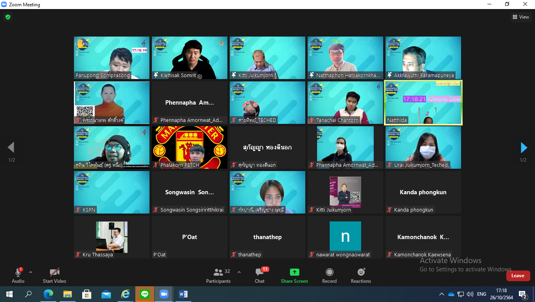The height and width of the screenshot is (302, 535).
Task: Go to next gallery page arrow
Action: point(524,147)
